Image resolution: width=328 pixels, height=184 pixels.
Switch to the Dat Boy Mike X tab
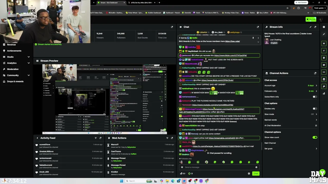click(x=141, y=3)
